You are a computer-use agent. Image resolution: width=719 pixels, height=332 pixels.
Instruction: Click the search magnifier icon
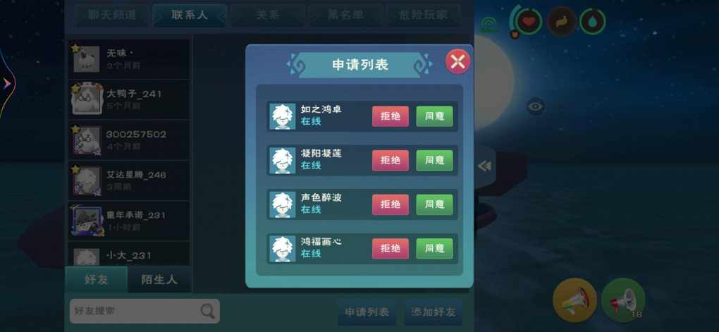tap(207, 311)
